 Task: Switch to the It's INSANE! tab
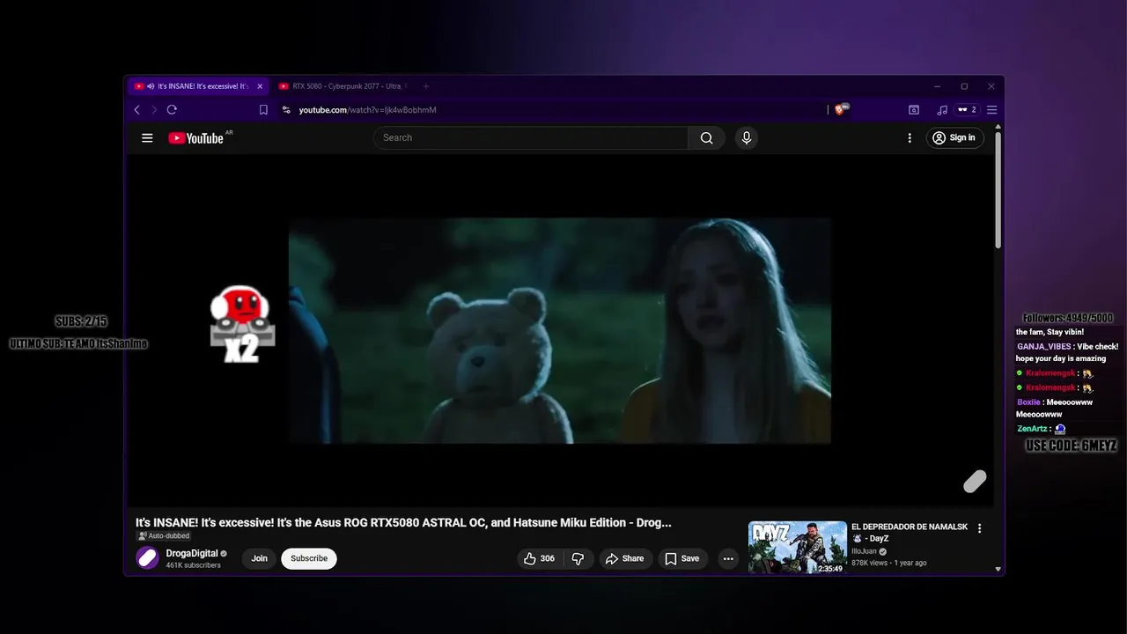198,86
